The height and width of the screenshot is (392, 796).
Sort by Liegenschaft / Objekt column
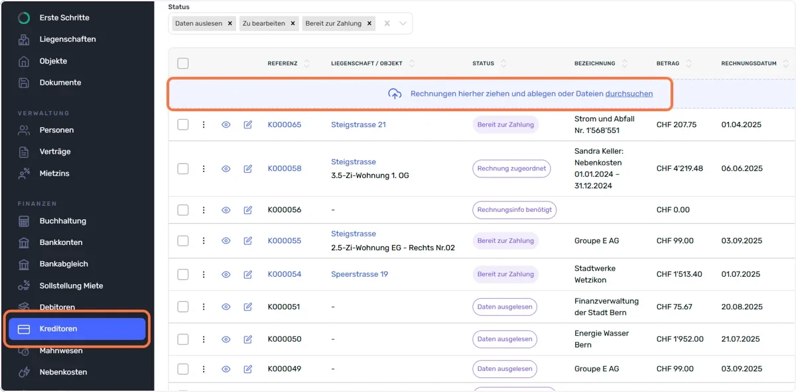pyautogui.click(x=412, y=64)
